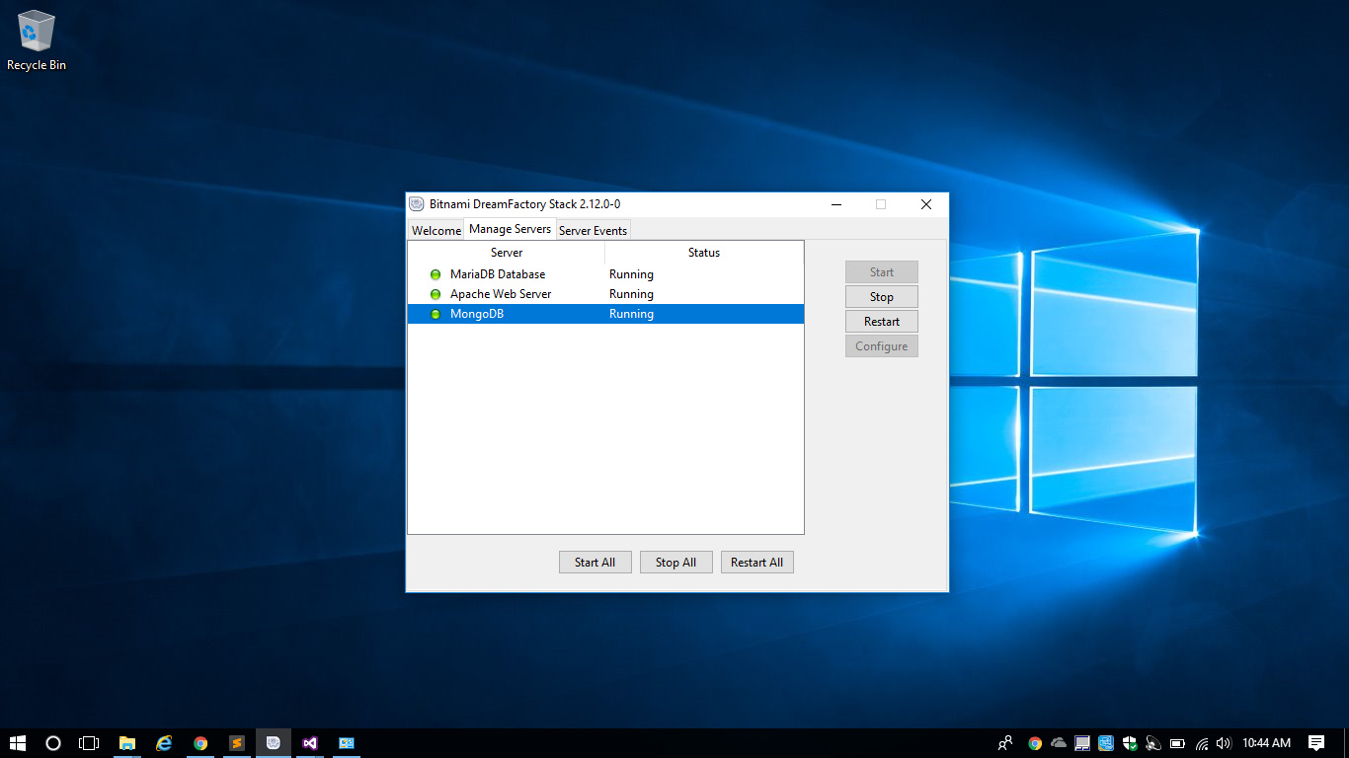This screenshot has height=758, width=1349.
Task: Select the MariaDB Database row
Action: tap(605, 274)
